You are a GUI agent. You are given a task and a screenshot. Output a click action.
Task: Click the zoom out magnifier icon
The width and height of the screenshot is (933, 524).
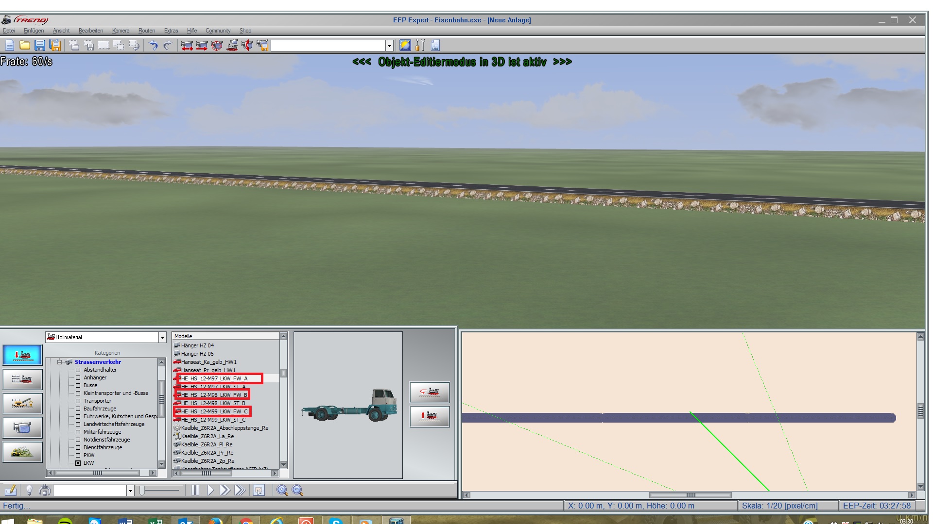tap(297, 491)
